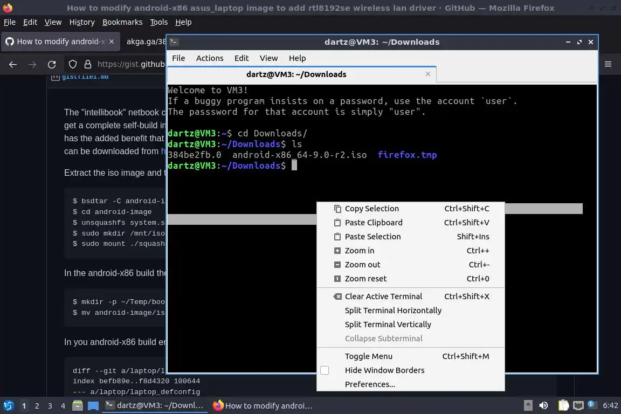Click the network status tray icon
621x414 pixels.
[578, 406]
